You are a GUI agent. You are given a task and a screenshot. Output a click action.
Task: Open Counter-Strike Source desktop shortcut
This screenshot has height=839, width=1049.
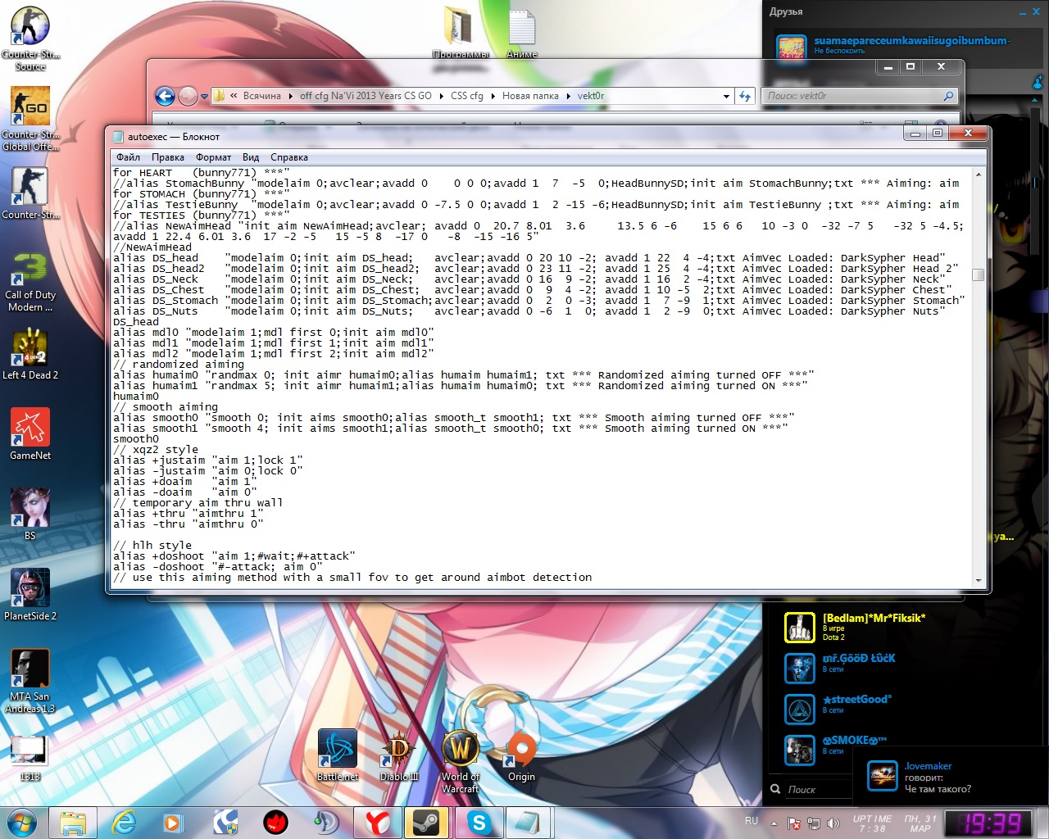tap(30, 38)
